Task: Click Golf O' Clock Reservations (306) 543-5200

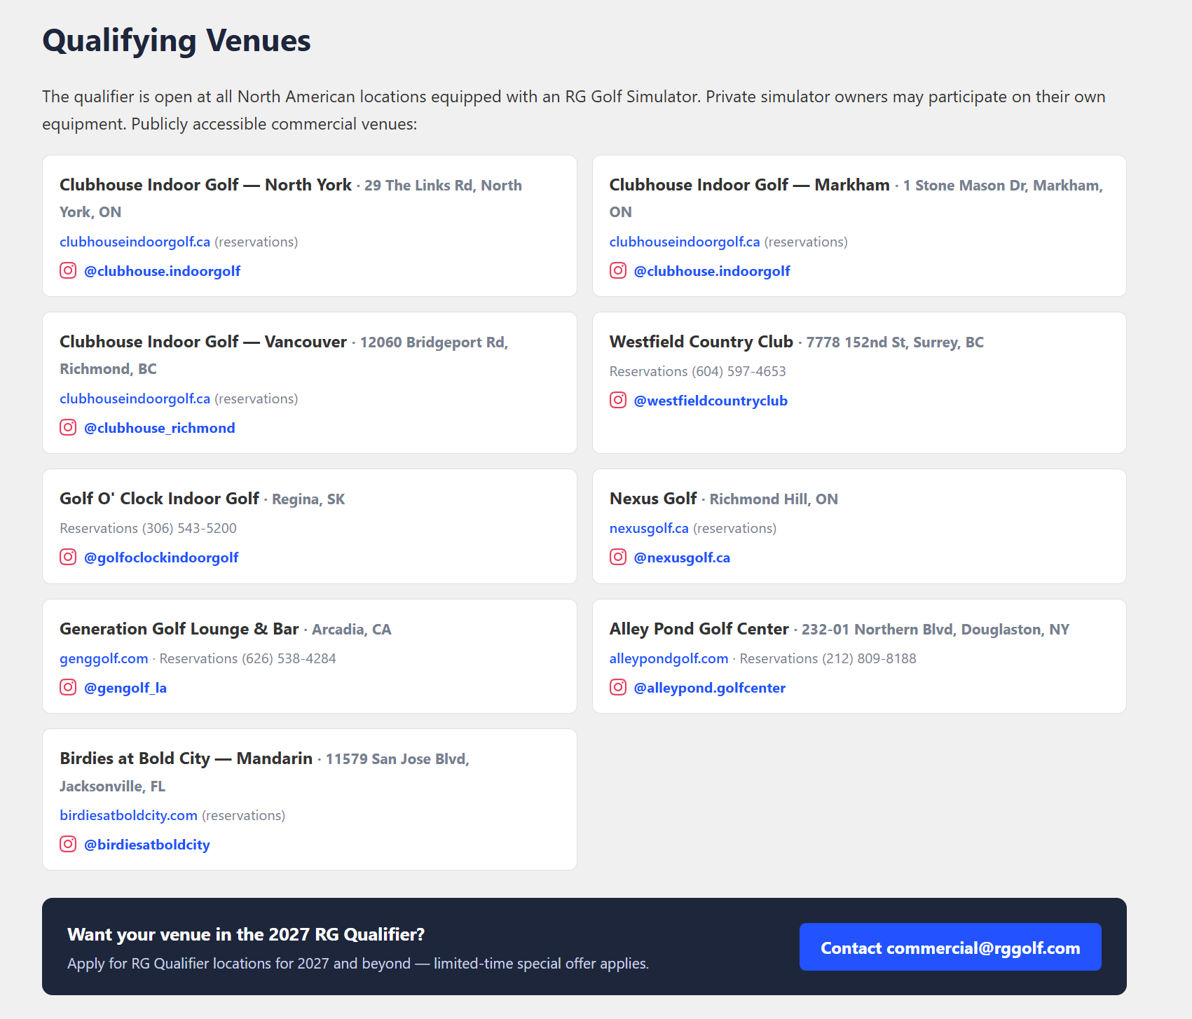Action: pyautogui.click(x=148, y=528)
